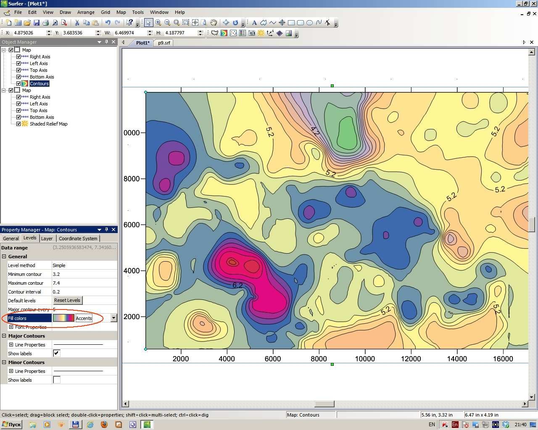This screenshot has width=538, height=430.
Task: Click the Accents fill color swatch
Action: tap(63, 318)
